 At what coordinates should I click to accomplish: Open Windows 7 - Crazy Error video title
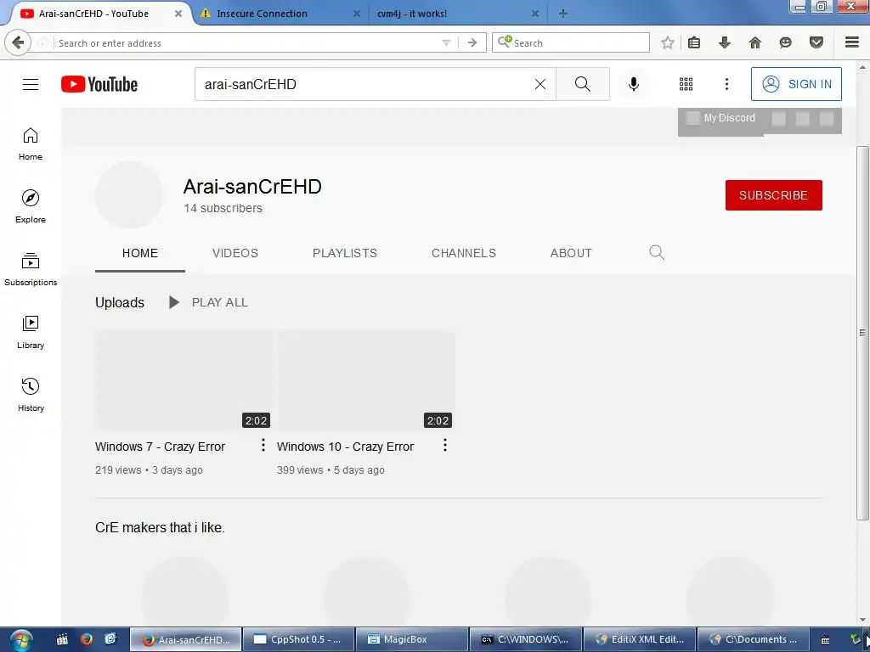click(x=161, y=447)
